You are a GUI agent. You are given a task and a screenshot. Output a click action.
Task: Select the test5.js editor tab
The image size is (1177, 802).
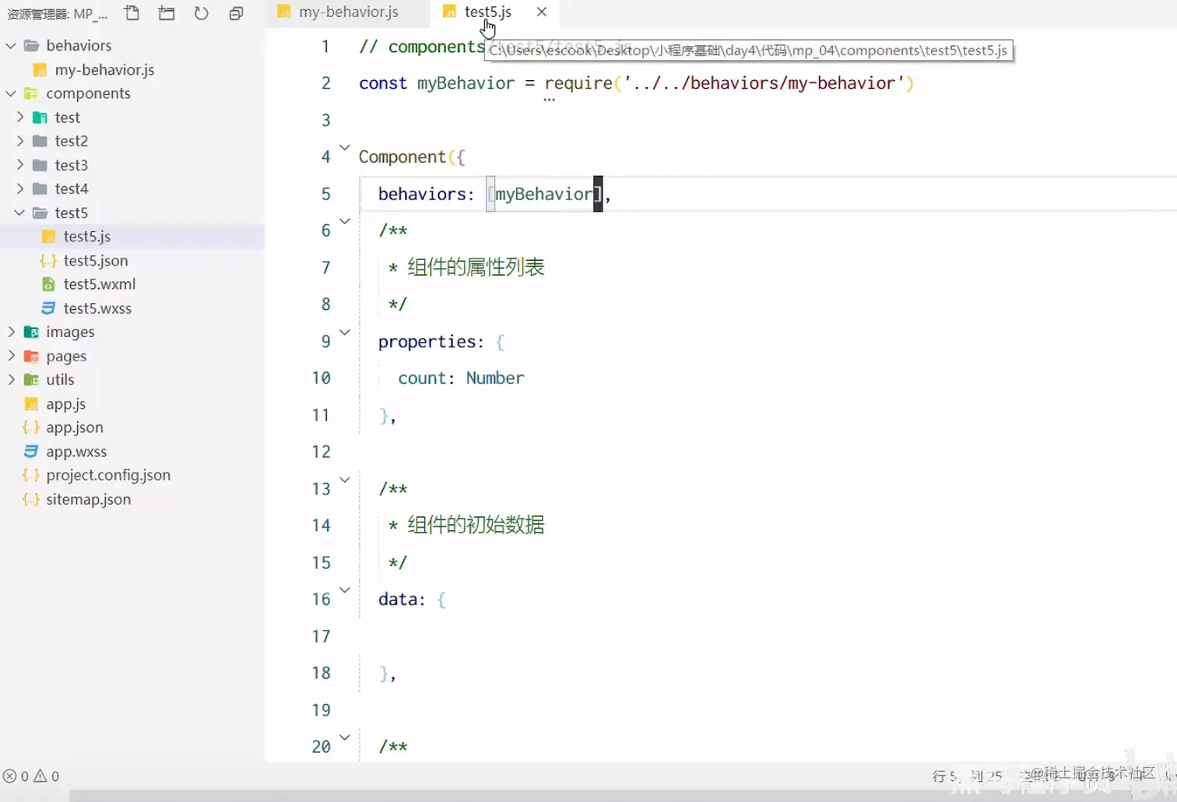[x=487, y=12]
